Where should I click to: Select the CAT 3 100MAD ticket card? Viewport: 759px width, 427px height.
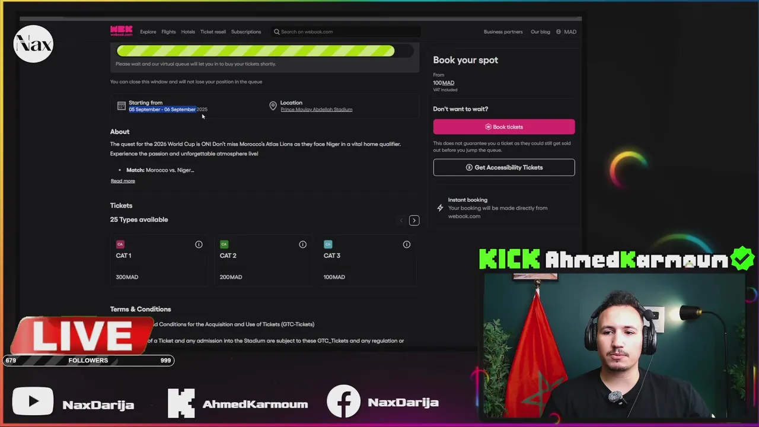pos(367,260)
